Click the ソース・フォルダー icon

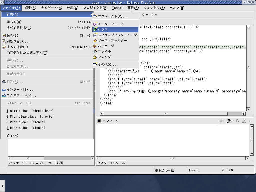tap(95, 40)
